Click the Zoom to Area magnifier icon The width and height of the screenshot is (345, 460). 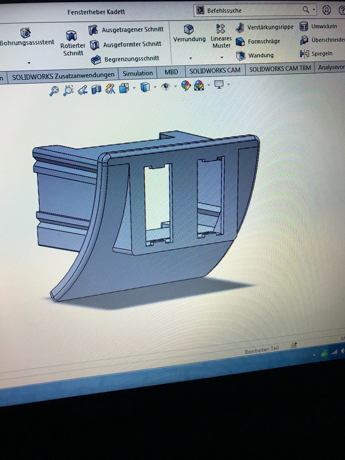(x=68, y=90)
